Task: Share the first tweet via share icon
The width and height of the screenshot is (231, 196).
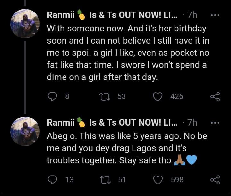Action: 215,96
